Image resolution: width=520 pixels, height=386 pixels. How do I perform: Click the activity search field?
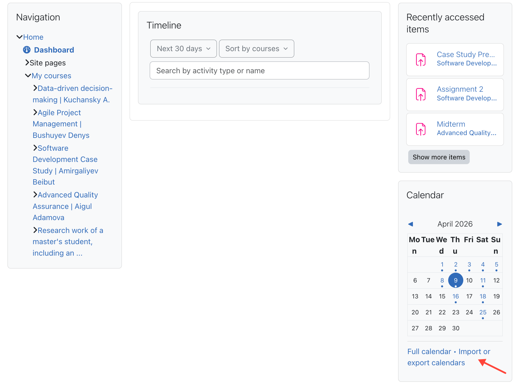click(x=259, y=70)
